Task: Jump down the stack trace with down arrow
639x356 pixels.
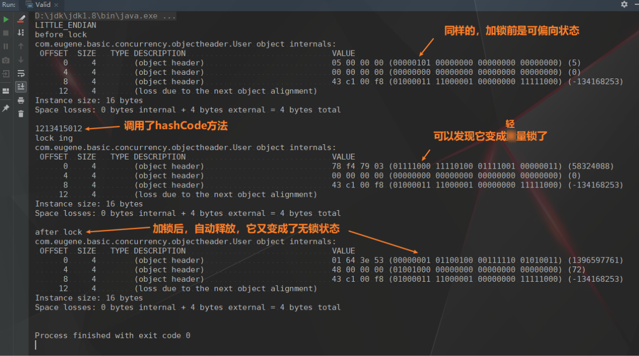Action: 21,60
